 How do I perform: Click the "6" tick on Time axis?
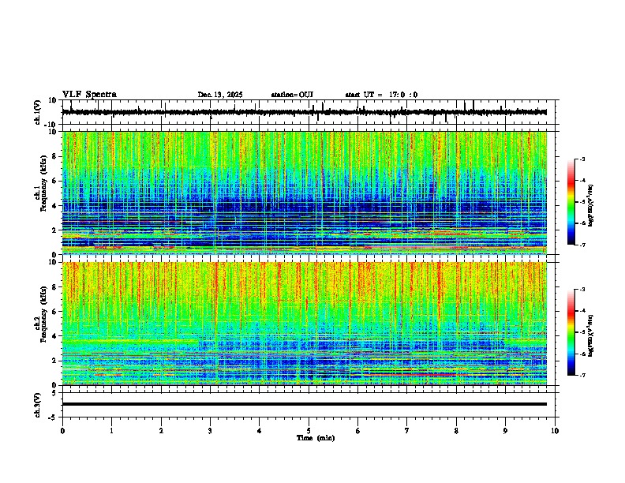(358, 431)
